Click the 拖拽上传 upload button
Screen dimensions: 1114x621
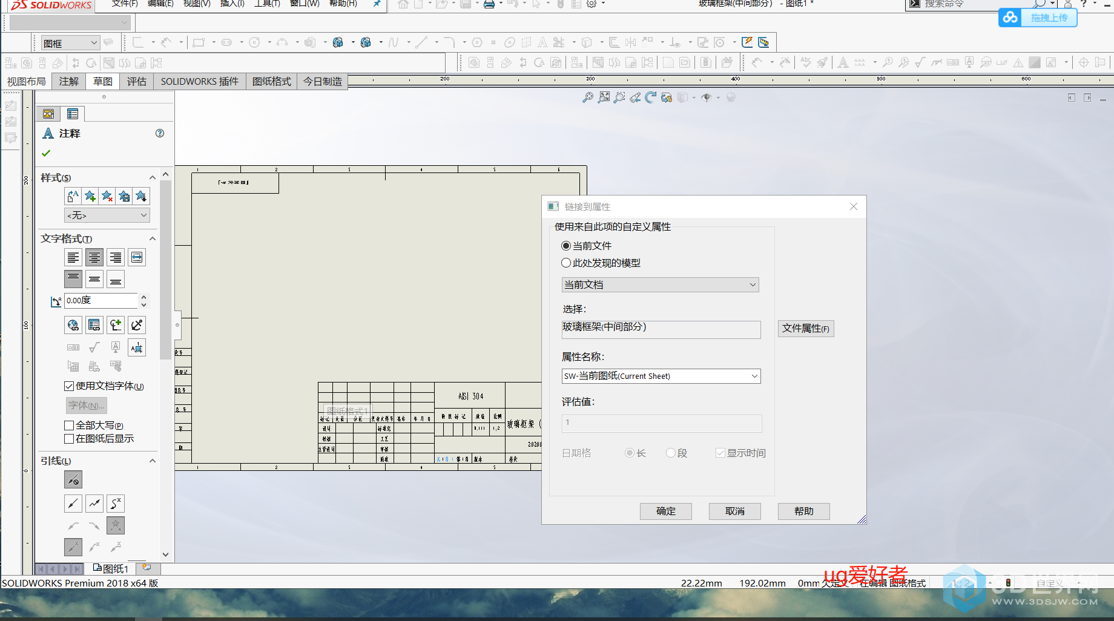point(1038,18)
